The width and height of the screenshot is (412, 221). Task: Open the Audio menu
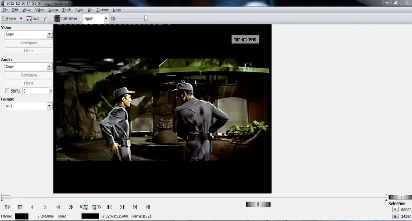point(53,10)
